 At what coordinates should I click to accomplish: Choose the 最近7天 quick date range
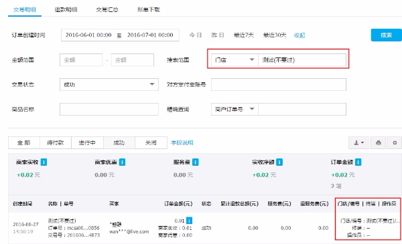point(244,35)
